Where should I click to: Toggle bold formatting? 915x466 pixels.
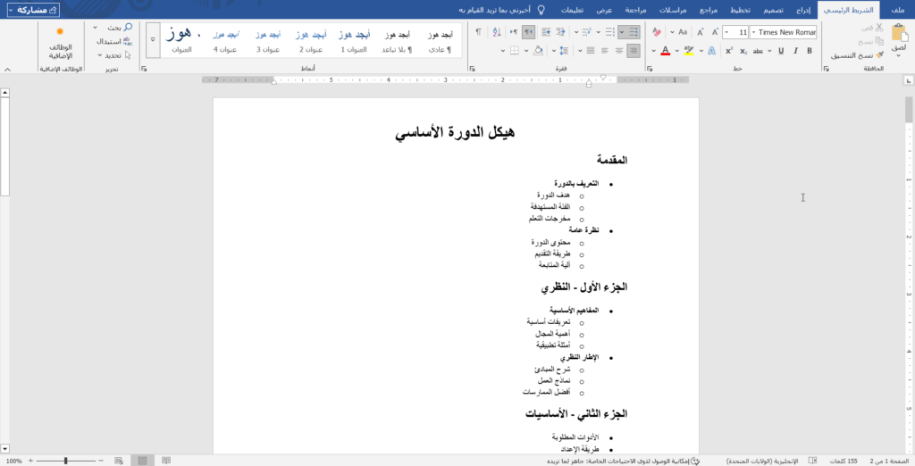(x=809, y=51)
